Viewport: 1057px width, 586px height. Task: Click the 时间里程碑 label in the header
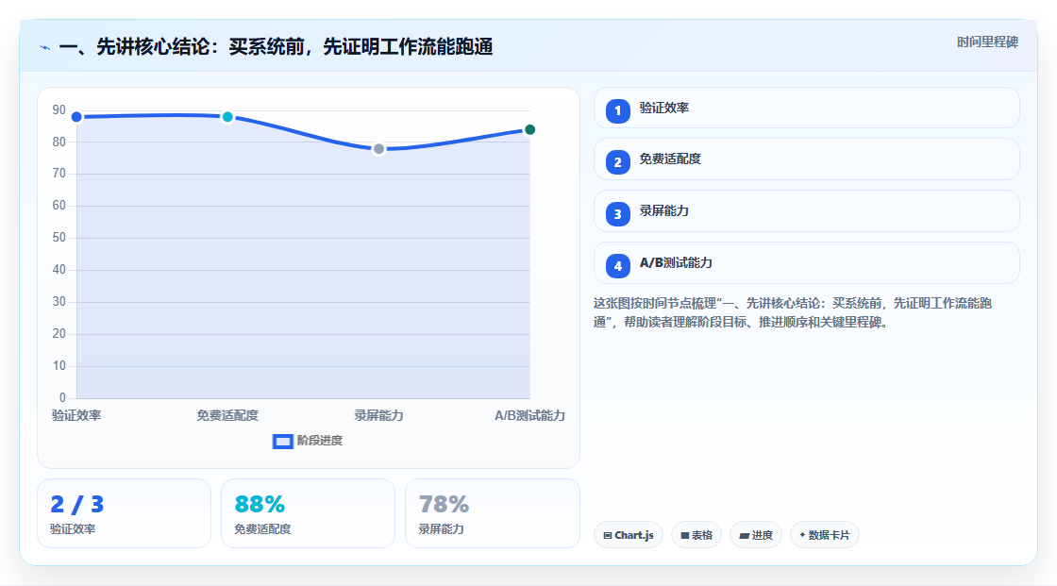tap(987, 42)
